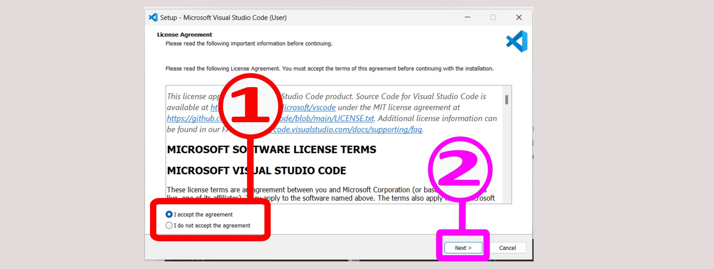Close the Setup window

tap(519, 17)
